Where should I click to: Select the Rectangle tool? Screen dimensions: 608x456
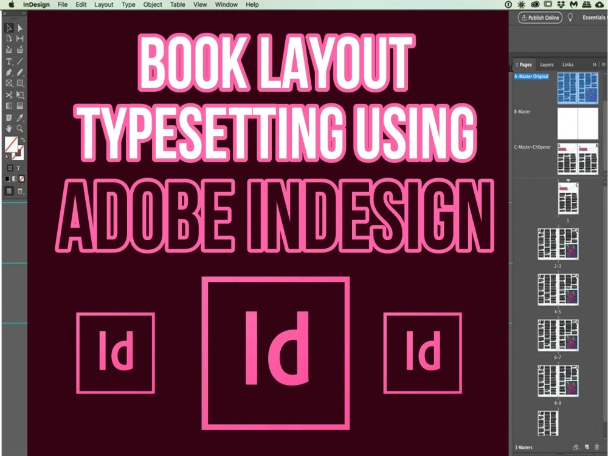point(20,83)
